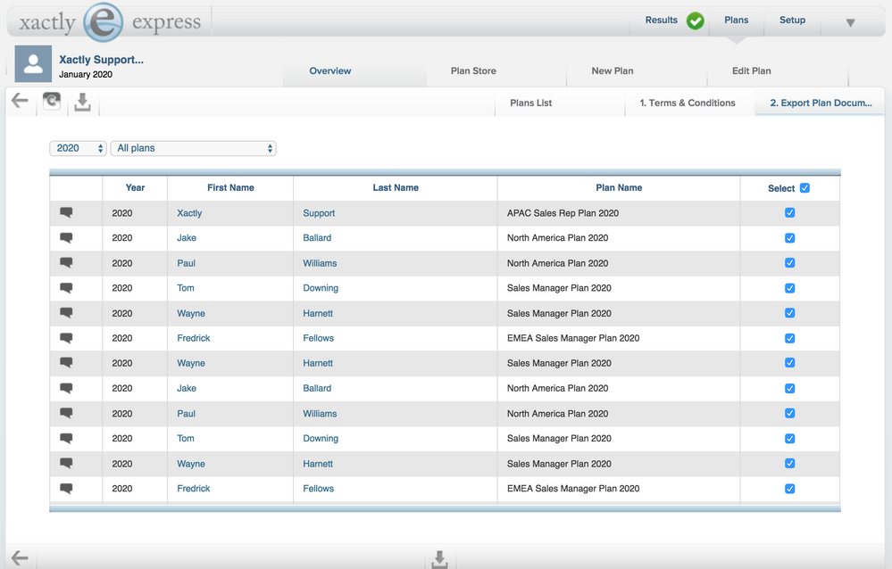
Task: Click the Xactly Support... profile name
Action: pyautogui.click(x=101, y=60)
